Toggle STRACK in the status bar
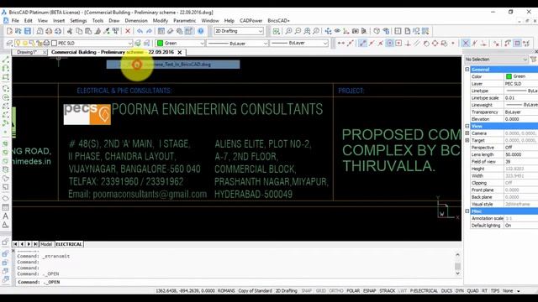The image size is (538, 302). coord(388,291)
